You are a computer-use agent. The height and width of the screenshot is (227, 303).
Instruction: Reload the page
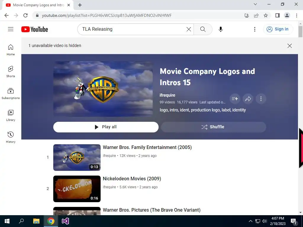coord(25,15)
